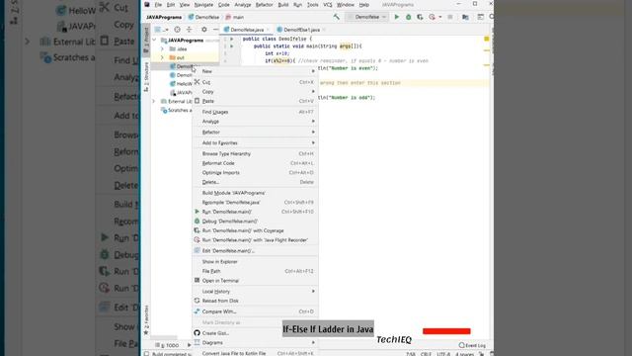Viewport: 632px width, 356px height.
Task: Choose Paste from the context menu
Action: point(255,101)
